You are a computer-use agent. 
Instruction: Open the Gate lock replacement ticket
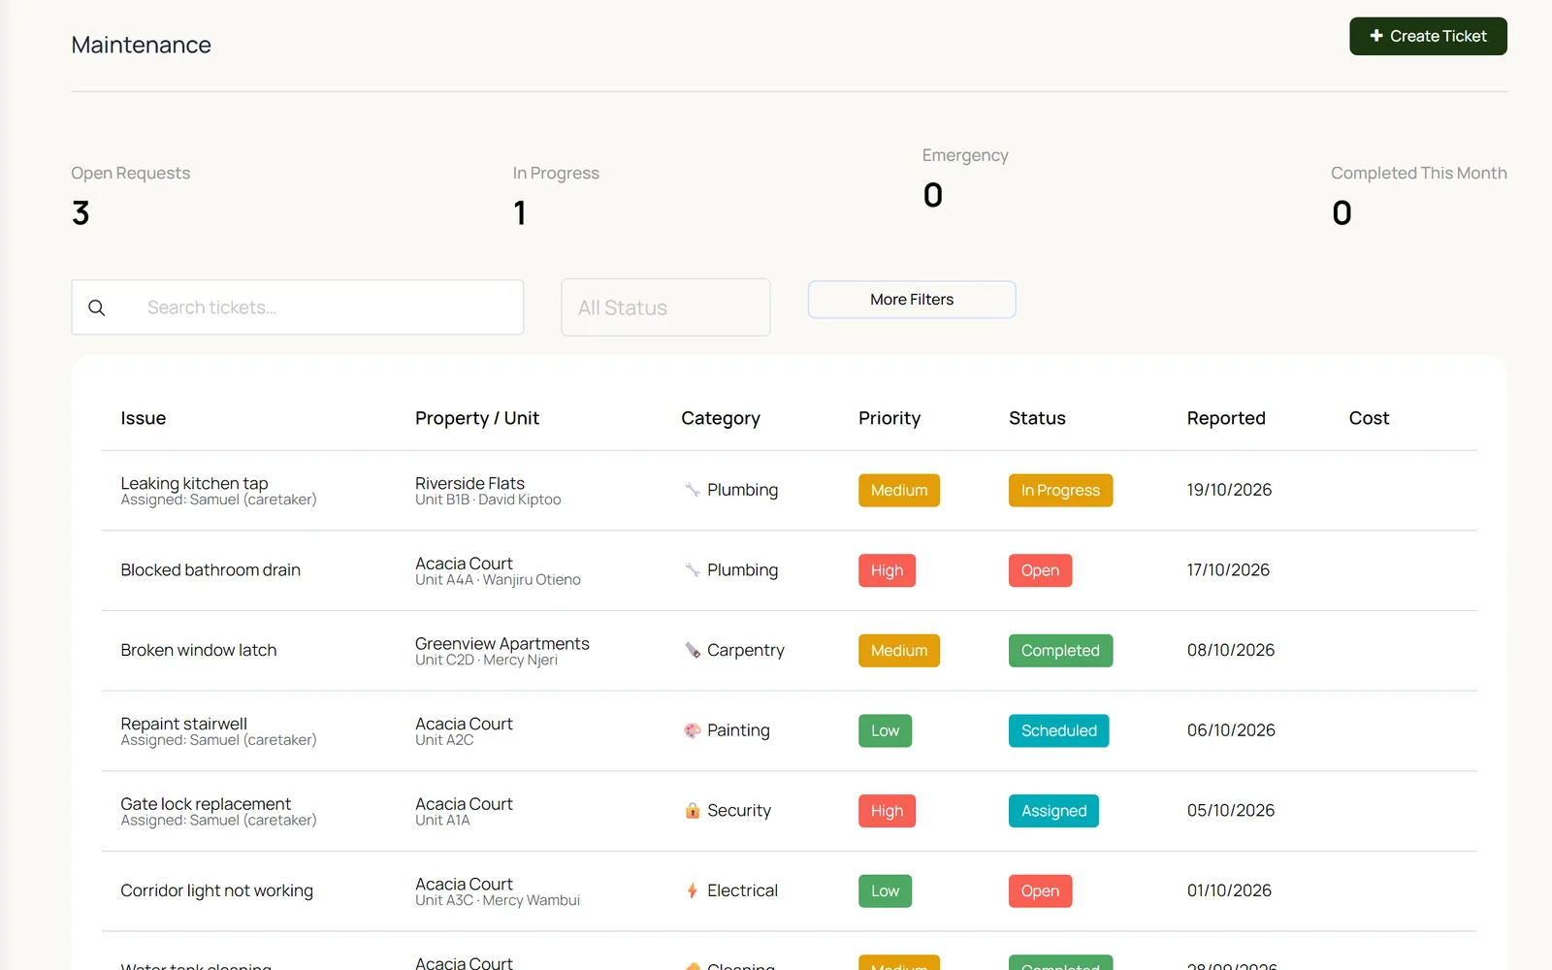coord(206,804)
